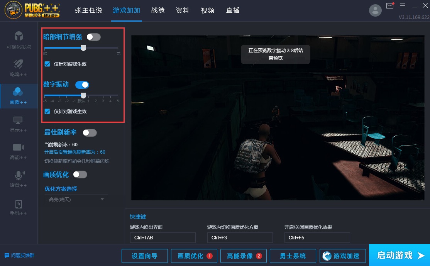Click the Ctrl+F3 hotkey field
This screenshot has width=430, height=266.
point(240,237)
